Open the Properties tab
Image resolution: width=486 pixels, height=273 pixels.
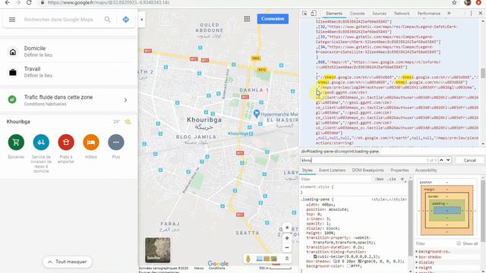pos(399,170)
